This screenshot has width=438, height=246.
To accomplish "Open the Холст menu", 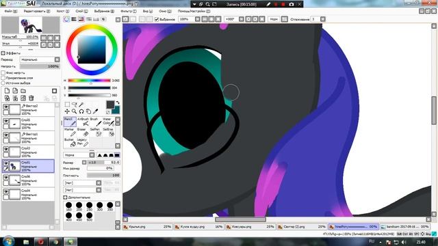I will [62, 11].
